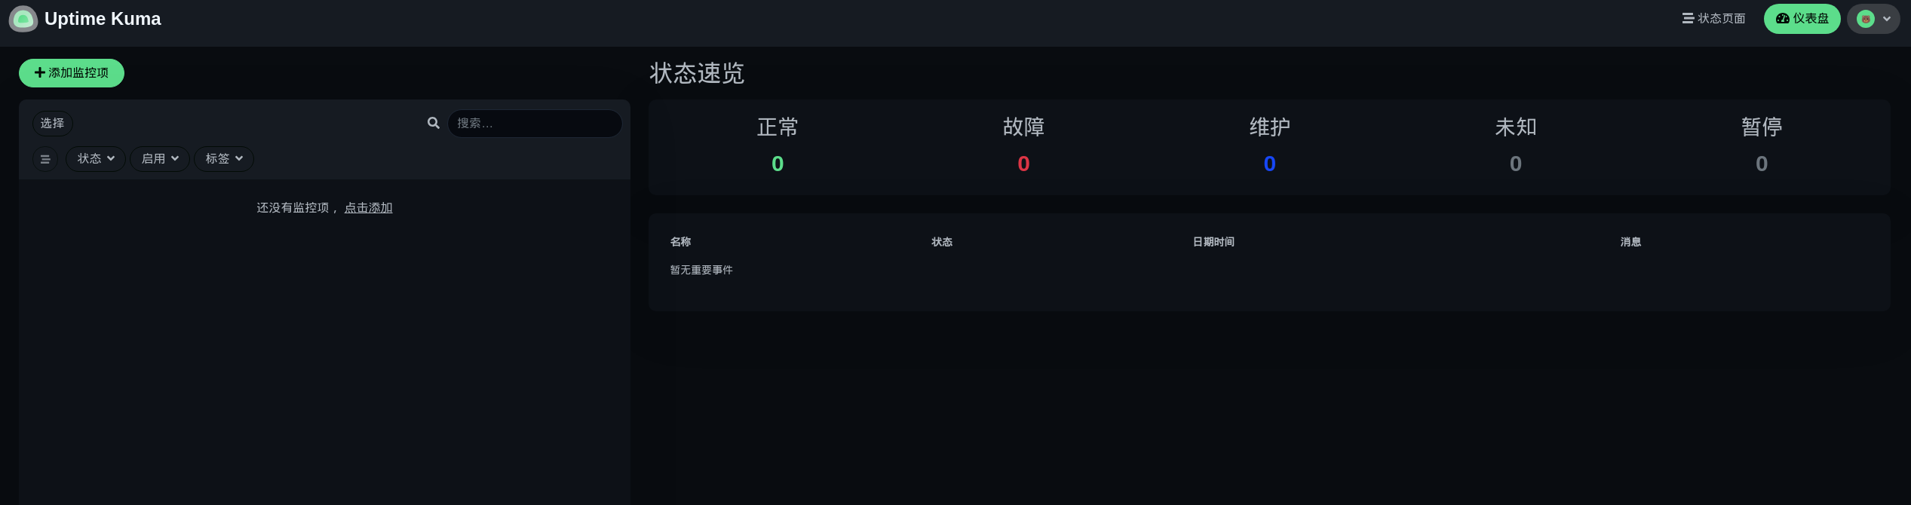Expand the 标签 tag filter dropdown

pyautogui.click(x=224, y=159)
